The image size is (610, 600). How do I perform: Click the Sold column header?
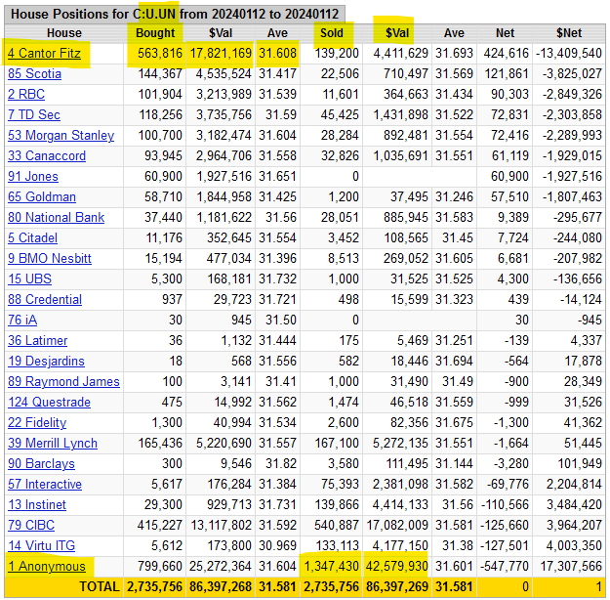point(332,33)
